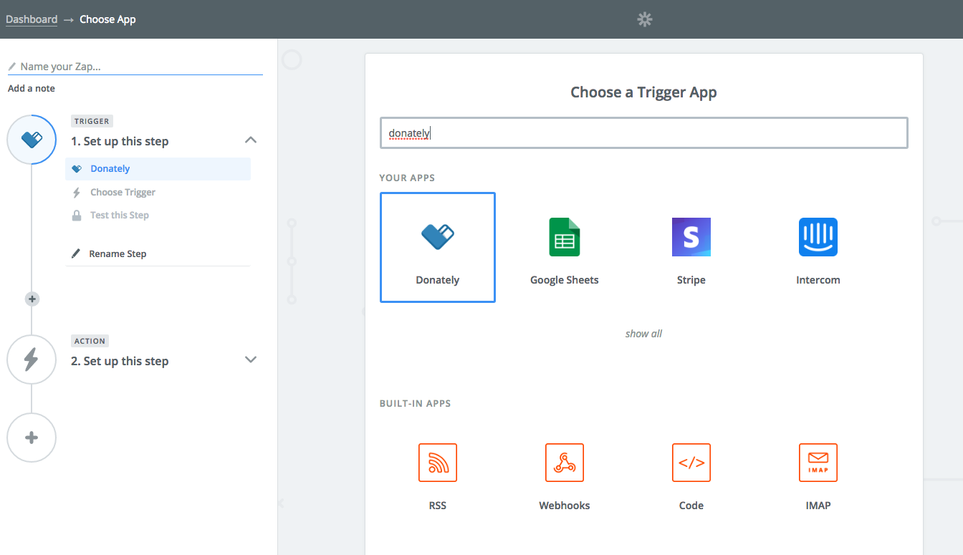Expand the action step with the down chevron
This screenshot has height=555, width=963.
251,359
